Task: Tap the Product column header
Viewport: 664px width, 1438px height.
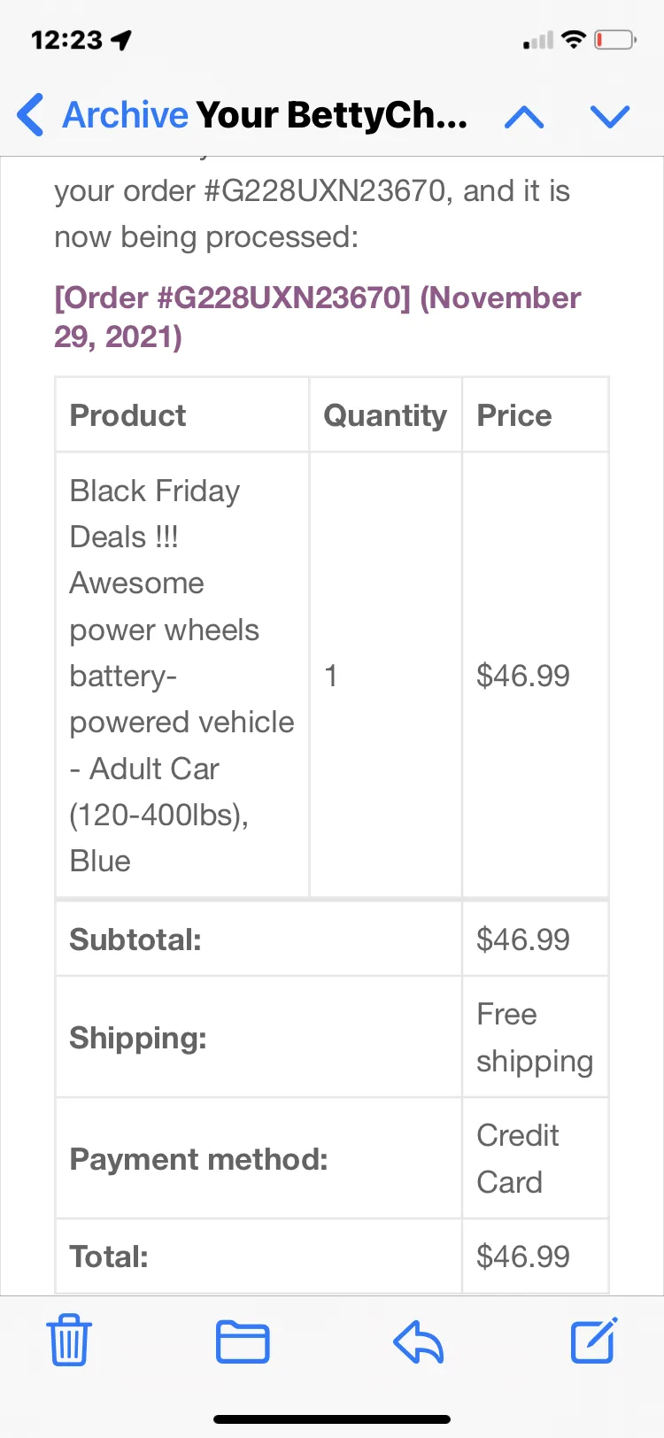Action: pyautogui.click(x=127, y=415)
